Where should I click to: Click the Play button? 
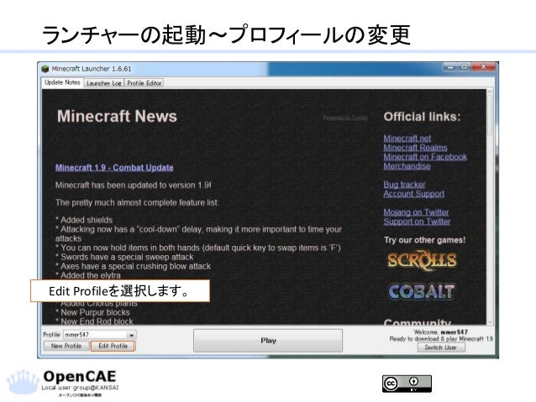click(268, 341)
